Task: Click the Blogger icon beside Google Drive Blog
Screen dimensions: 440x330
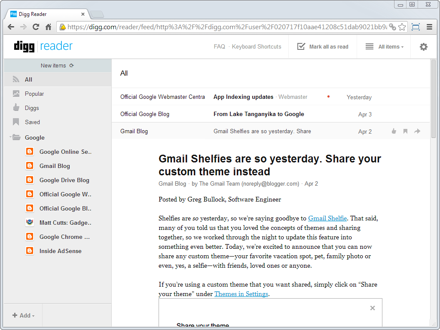Action: click(30, 180)
